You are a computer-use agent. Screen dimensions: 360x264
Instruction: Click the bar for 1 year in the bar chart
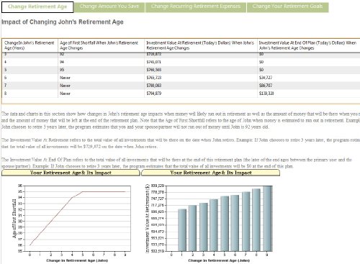pos(182,230)
